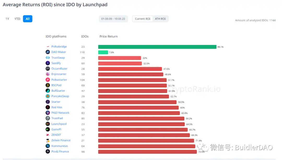
Task: Select the Red Kite platform icon
Action: coord(48,107)
